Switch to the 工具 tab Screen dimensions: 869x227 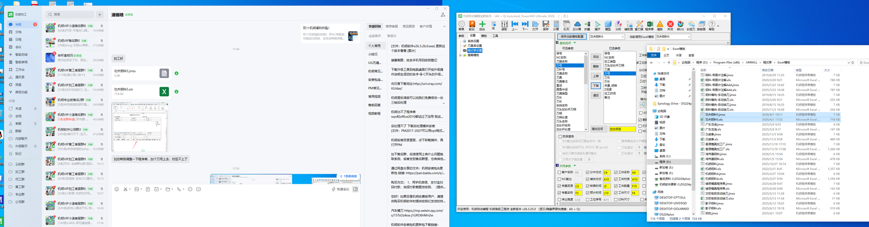pyautogui.click(x=495, y=36)
